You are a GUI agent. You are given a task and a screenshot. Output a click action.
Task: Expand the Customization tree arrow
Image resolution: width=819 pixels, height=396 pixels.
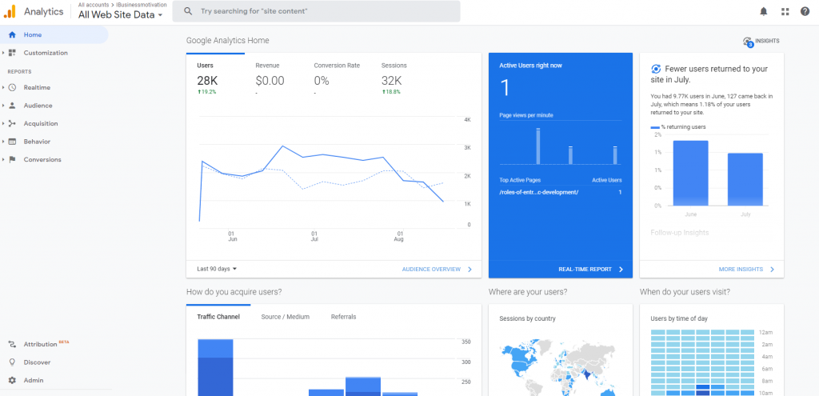[x=3, y=53]
